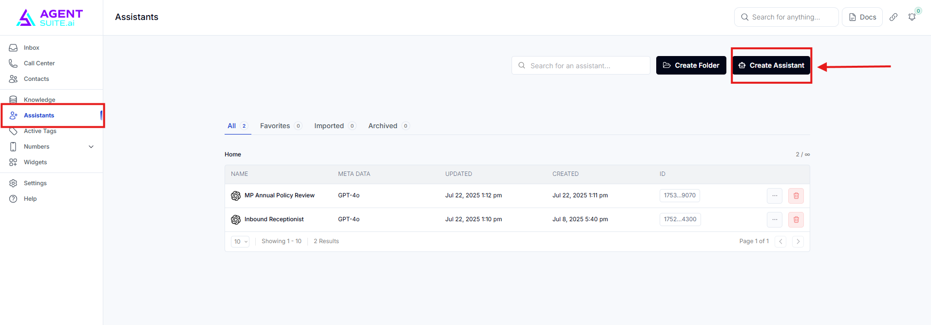Screen dimensions: 931x325
Task: Go to next page arrow in pagination
Action: tap(798, 242)
